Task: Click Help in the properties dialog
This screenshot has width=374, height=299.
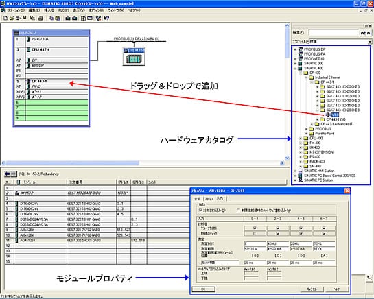Action: point(336,289)
